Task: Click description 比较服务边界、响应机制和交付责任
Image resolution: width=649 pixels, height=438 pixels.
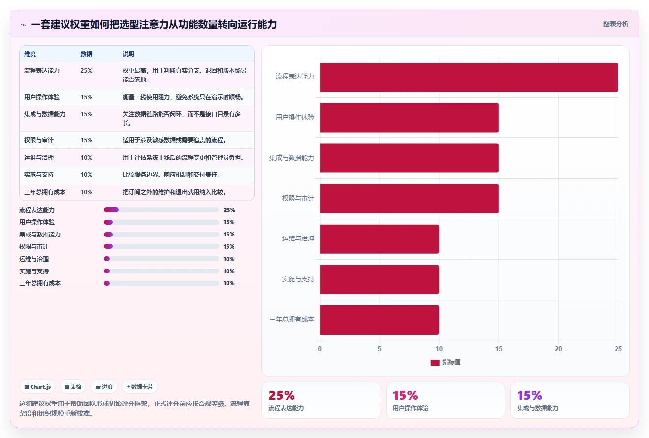Action: (x=171, y=174)
